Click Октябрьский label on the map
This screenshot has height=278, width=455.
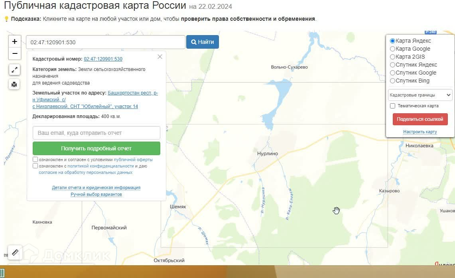(x=169, y=260)
